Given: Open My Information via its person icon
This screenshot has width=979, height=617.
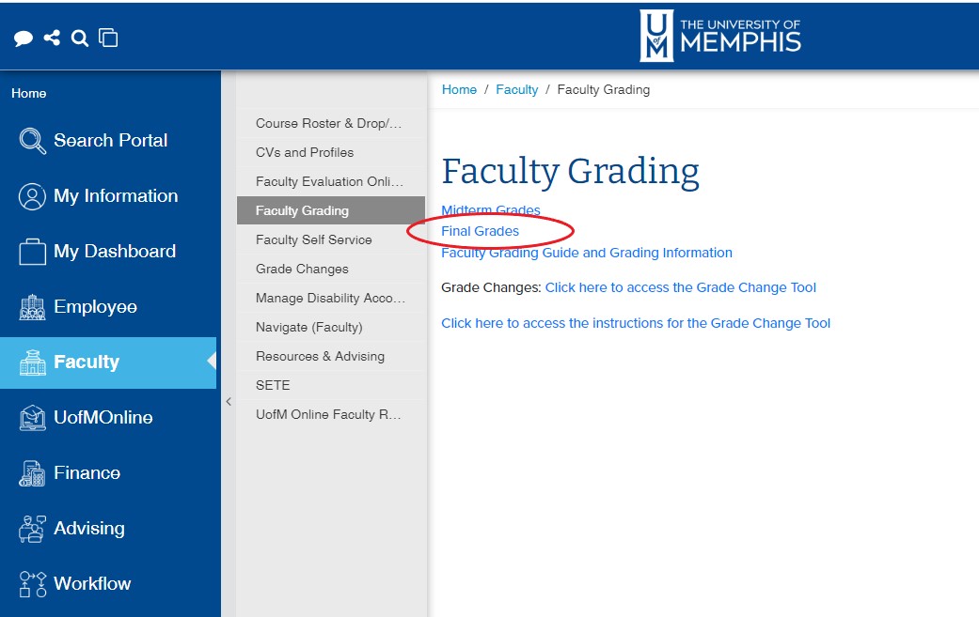Looking at the screenshot, I should [x=31, y=195].
